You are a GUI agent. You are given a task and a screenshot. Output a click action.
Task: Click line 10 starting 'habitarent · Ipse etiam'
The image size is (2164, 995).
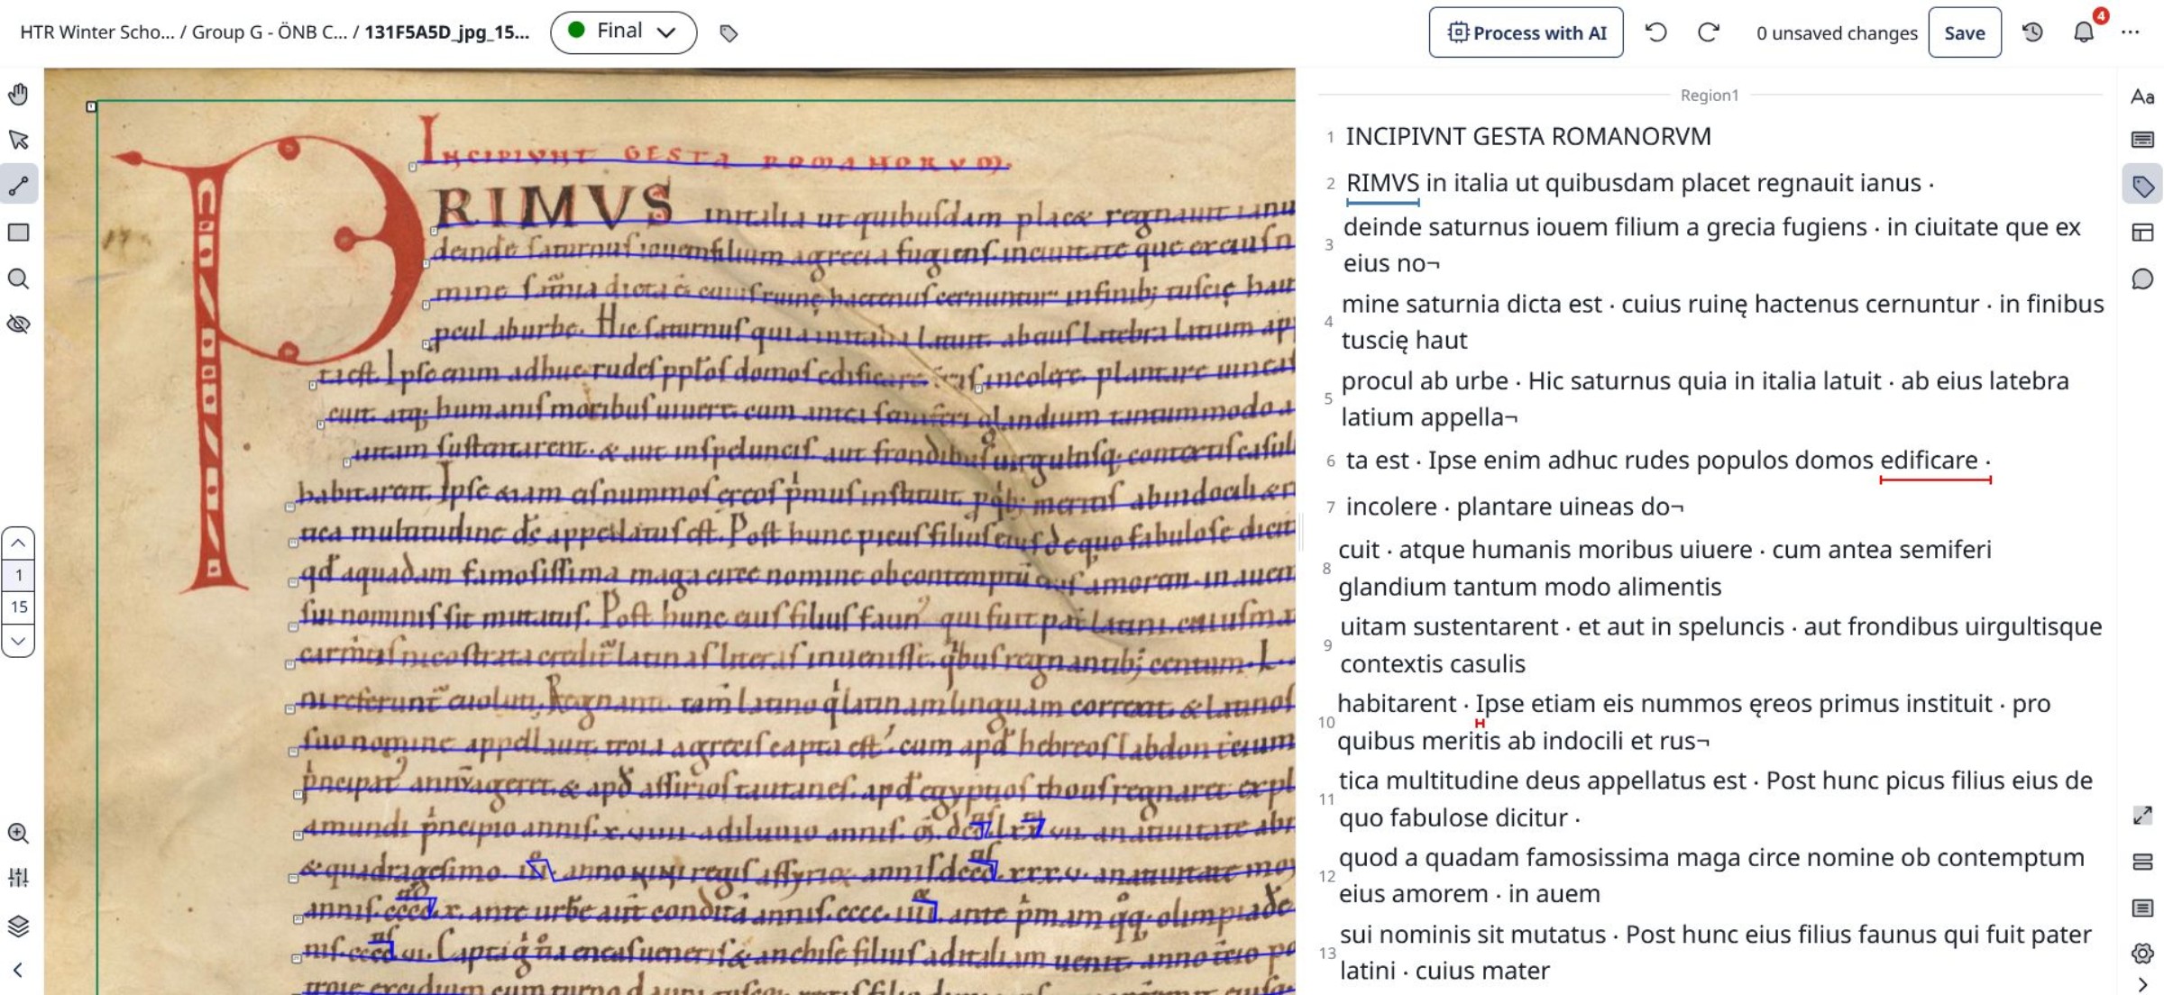(1694, 722)
